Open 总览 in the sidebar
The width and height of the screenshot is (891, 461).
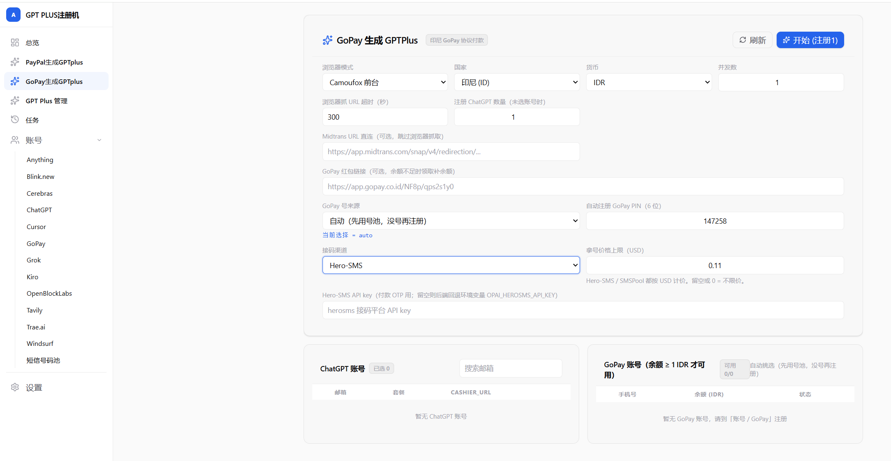[56, 42]
